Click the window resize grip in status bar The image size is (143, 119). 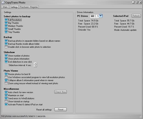pyautogui.click(x=141, y=117)
